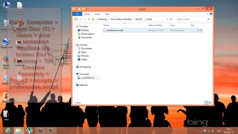The width and height of the screenshot is (238, 134).
Task: Open the address bar history dropdown
Action: [167, 19]
